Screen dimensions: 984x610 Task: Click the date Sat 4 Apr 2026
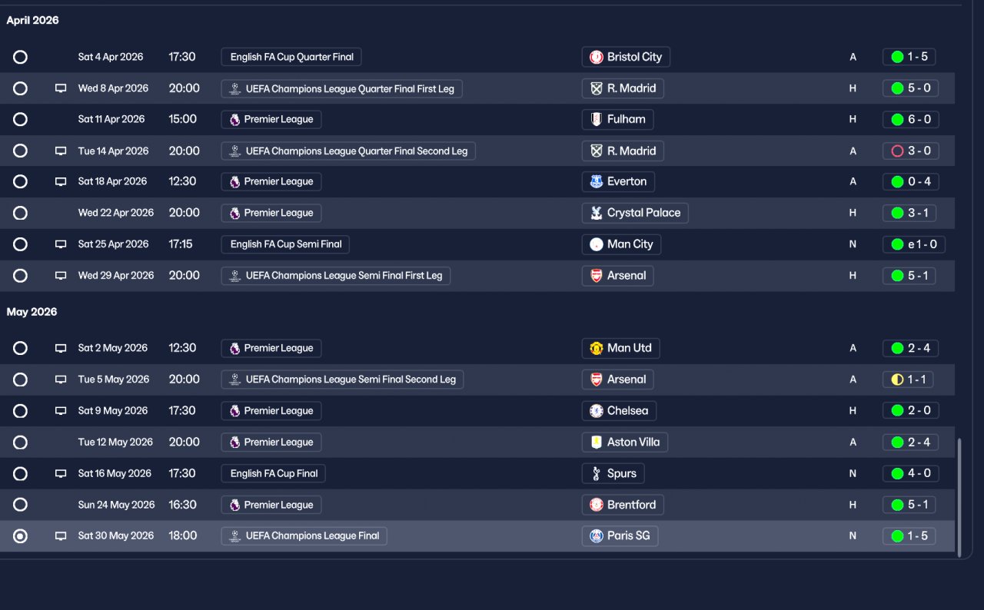click(x=111, y=57)
